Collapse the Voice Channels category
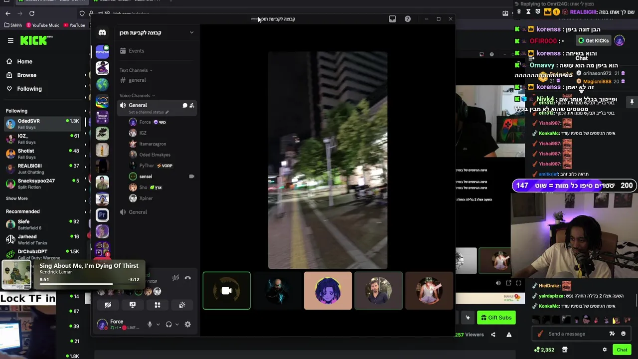Image resolution: width=638 pixels, height=359 pixels. point(137,95)
